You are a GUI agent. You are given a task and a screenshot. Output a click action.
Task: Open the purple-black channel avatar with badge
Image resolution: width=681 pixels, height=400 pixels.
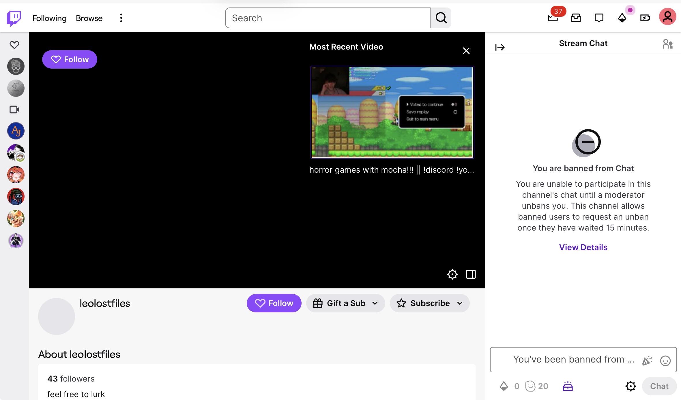pos(16,153)
